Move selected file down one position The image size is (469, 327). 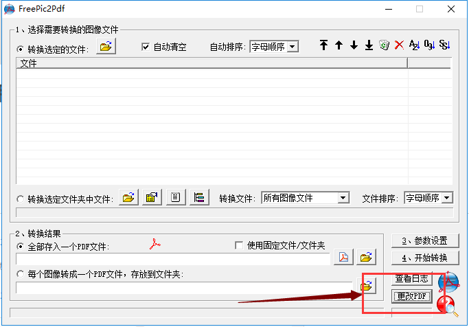coord(354,45)
